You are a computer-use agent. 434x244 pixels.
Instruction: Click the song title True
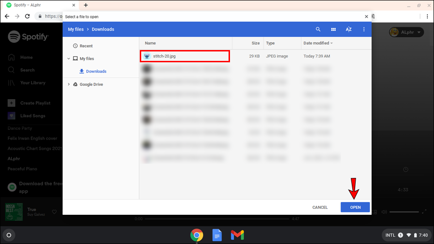coord(32,210)
